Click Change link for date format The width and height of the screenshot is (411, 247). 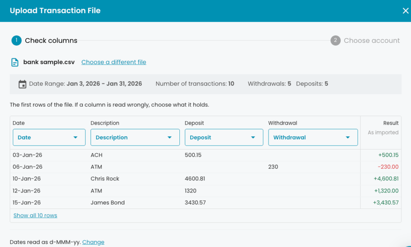pos(93,242)
